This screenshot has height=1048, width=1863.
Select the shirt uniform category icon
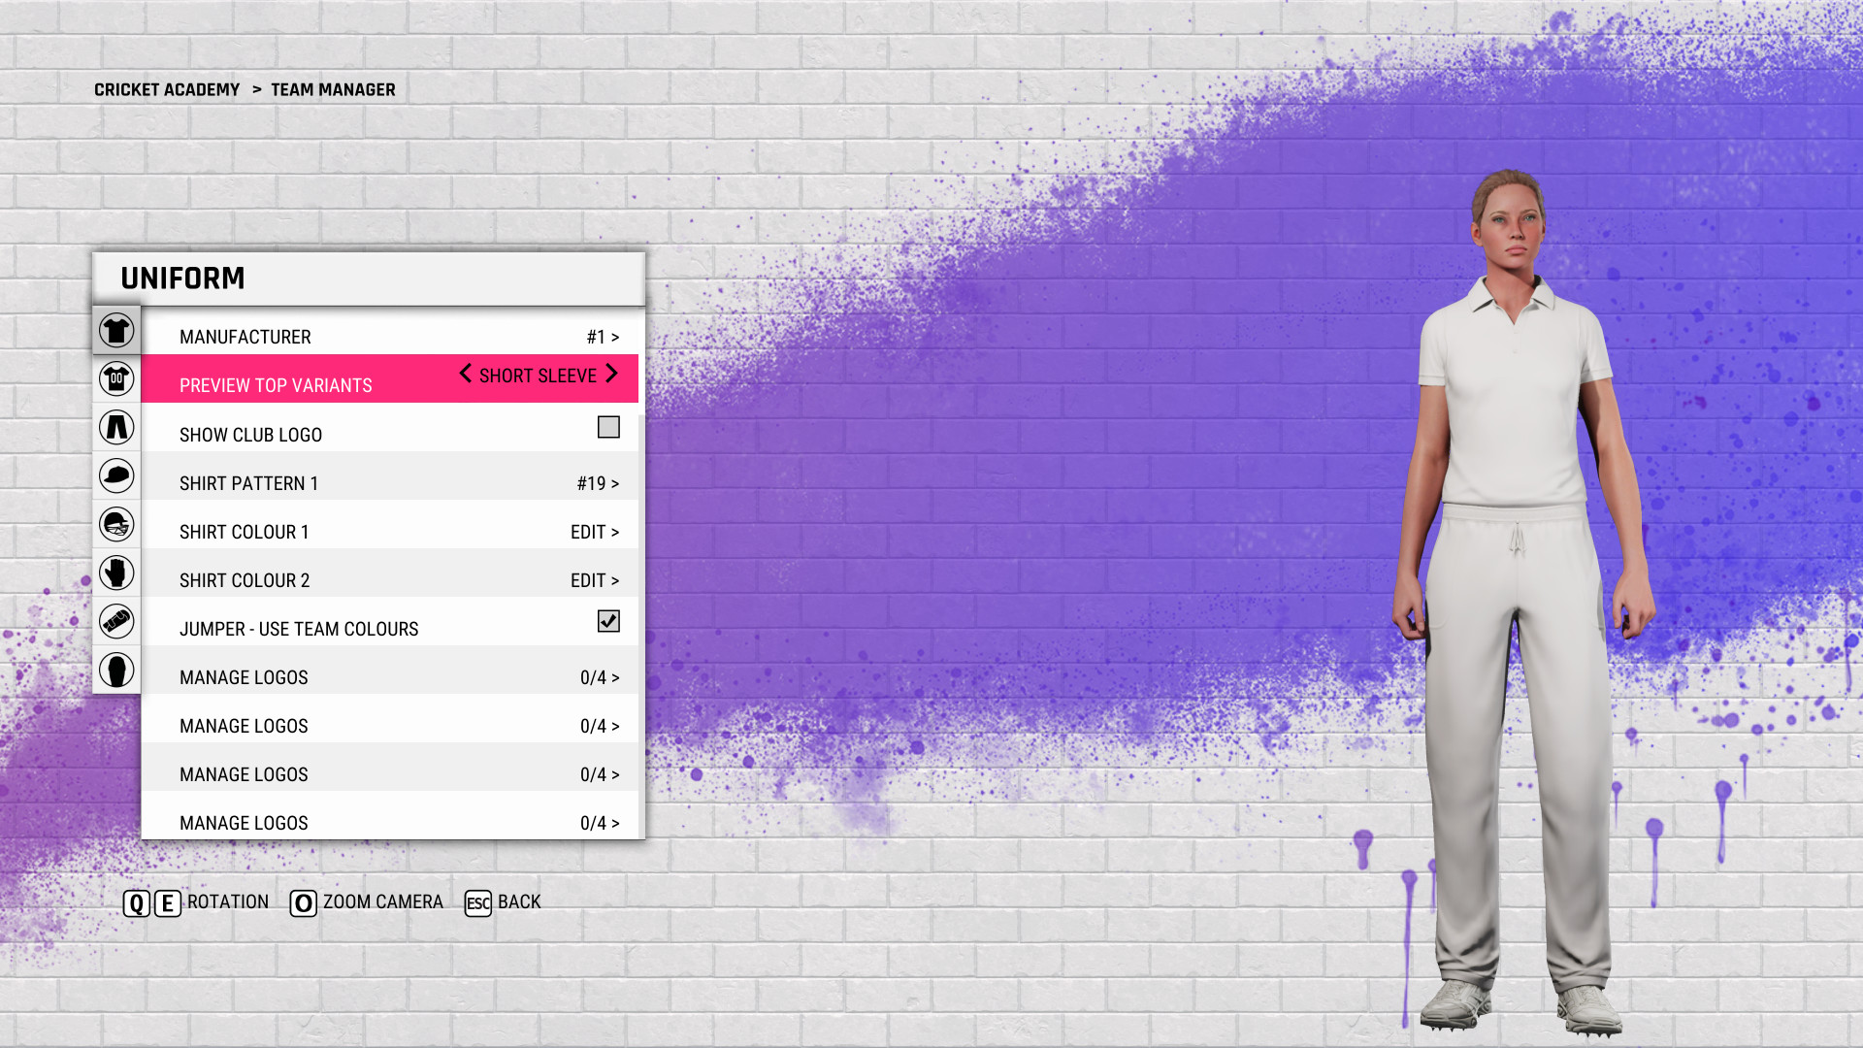pos(115,330)
